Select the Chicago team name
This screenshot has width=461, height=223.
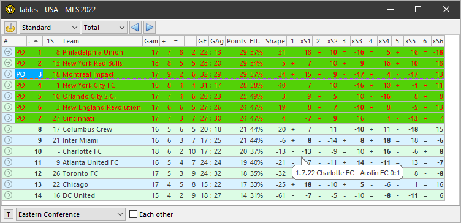(75, 184)
